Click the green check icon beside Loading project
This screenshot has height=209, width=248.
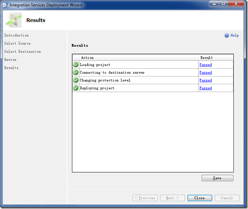76,65
